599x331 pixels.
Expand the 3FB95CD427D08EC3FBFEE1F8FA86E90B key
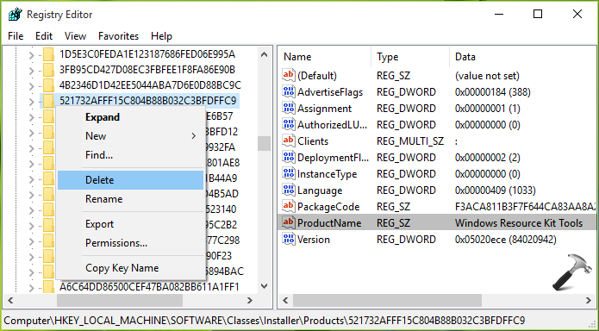click(32, 71)
